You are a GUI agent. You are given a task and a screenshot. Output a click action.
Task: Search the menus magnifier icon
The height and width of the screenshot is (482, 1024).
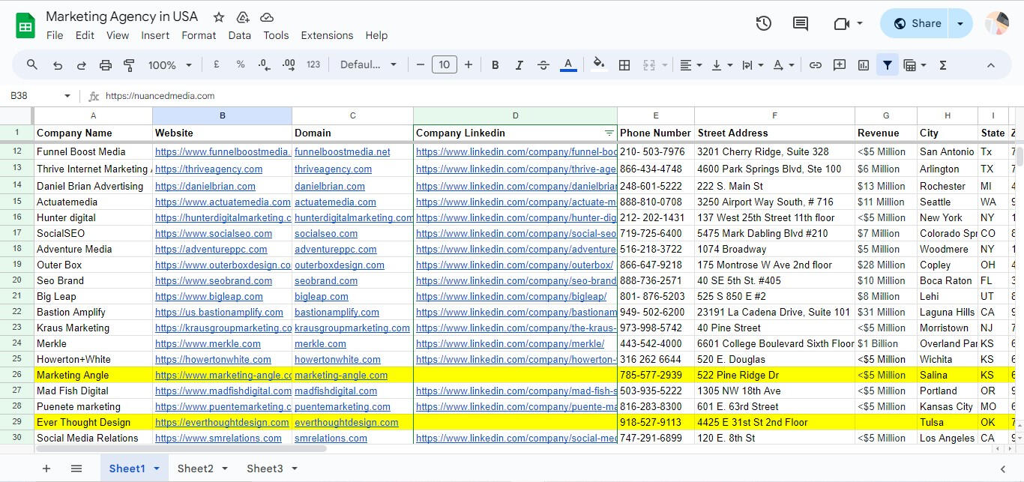coord(32,65)
